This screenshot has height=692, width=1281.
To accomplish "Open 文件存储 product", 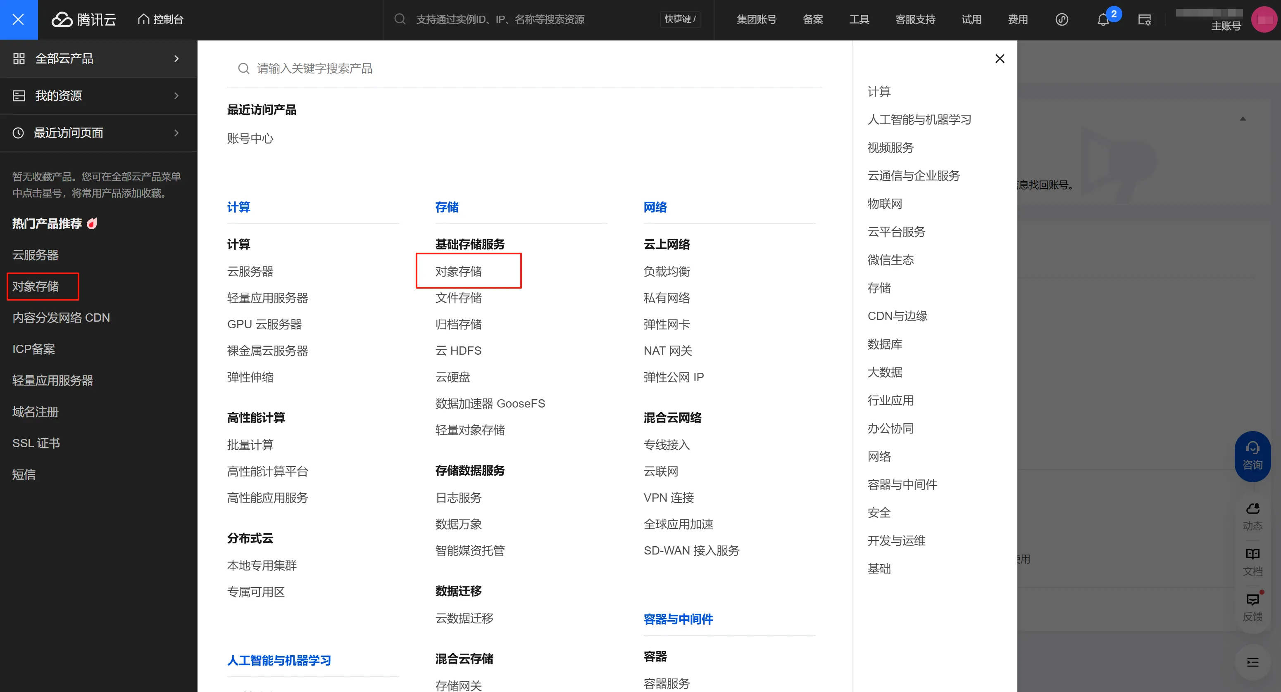I will [x=458, y=298].
